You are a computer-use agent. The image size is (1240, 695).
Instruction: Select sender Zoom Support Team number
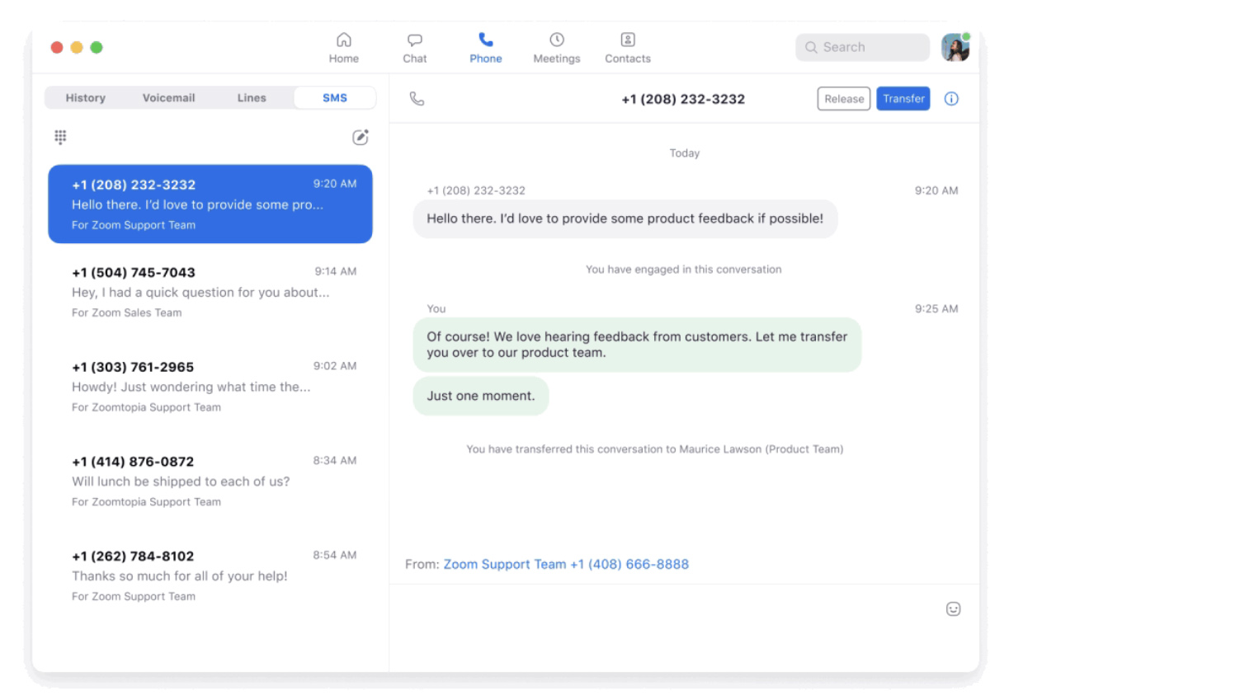tap(566, 565)
